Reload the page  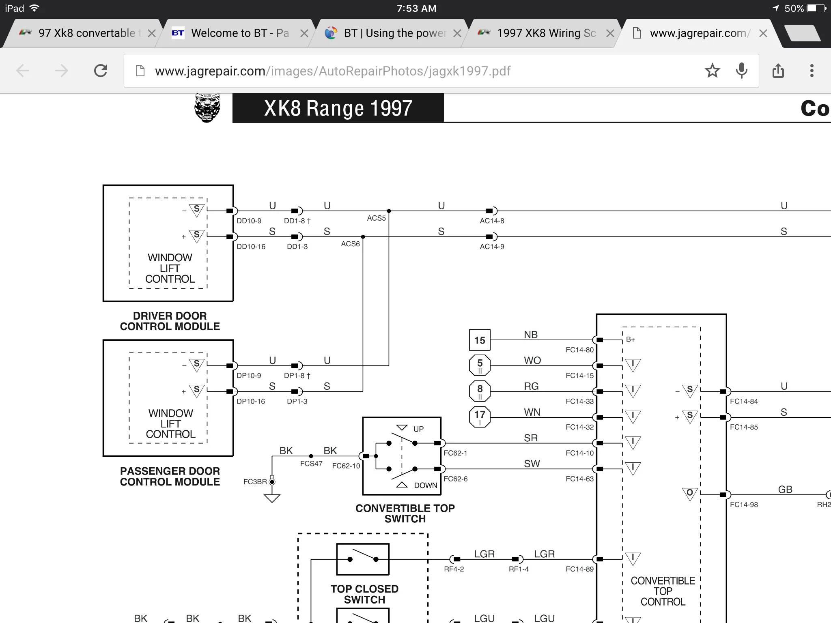pyautogui.click(x=101, y=71)
